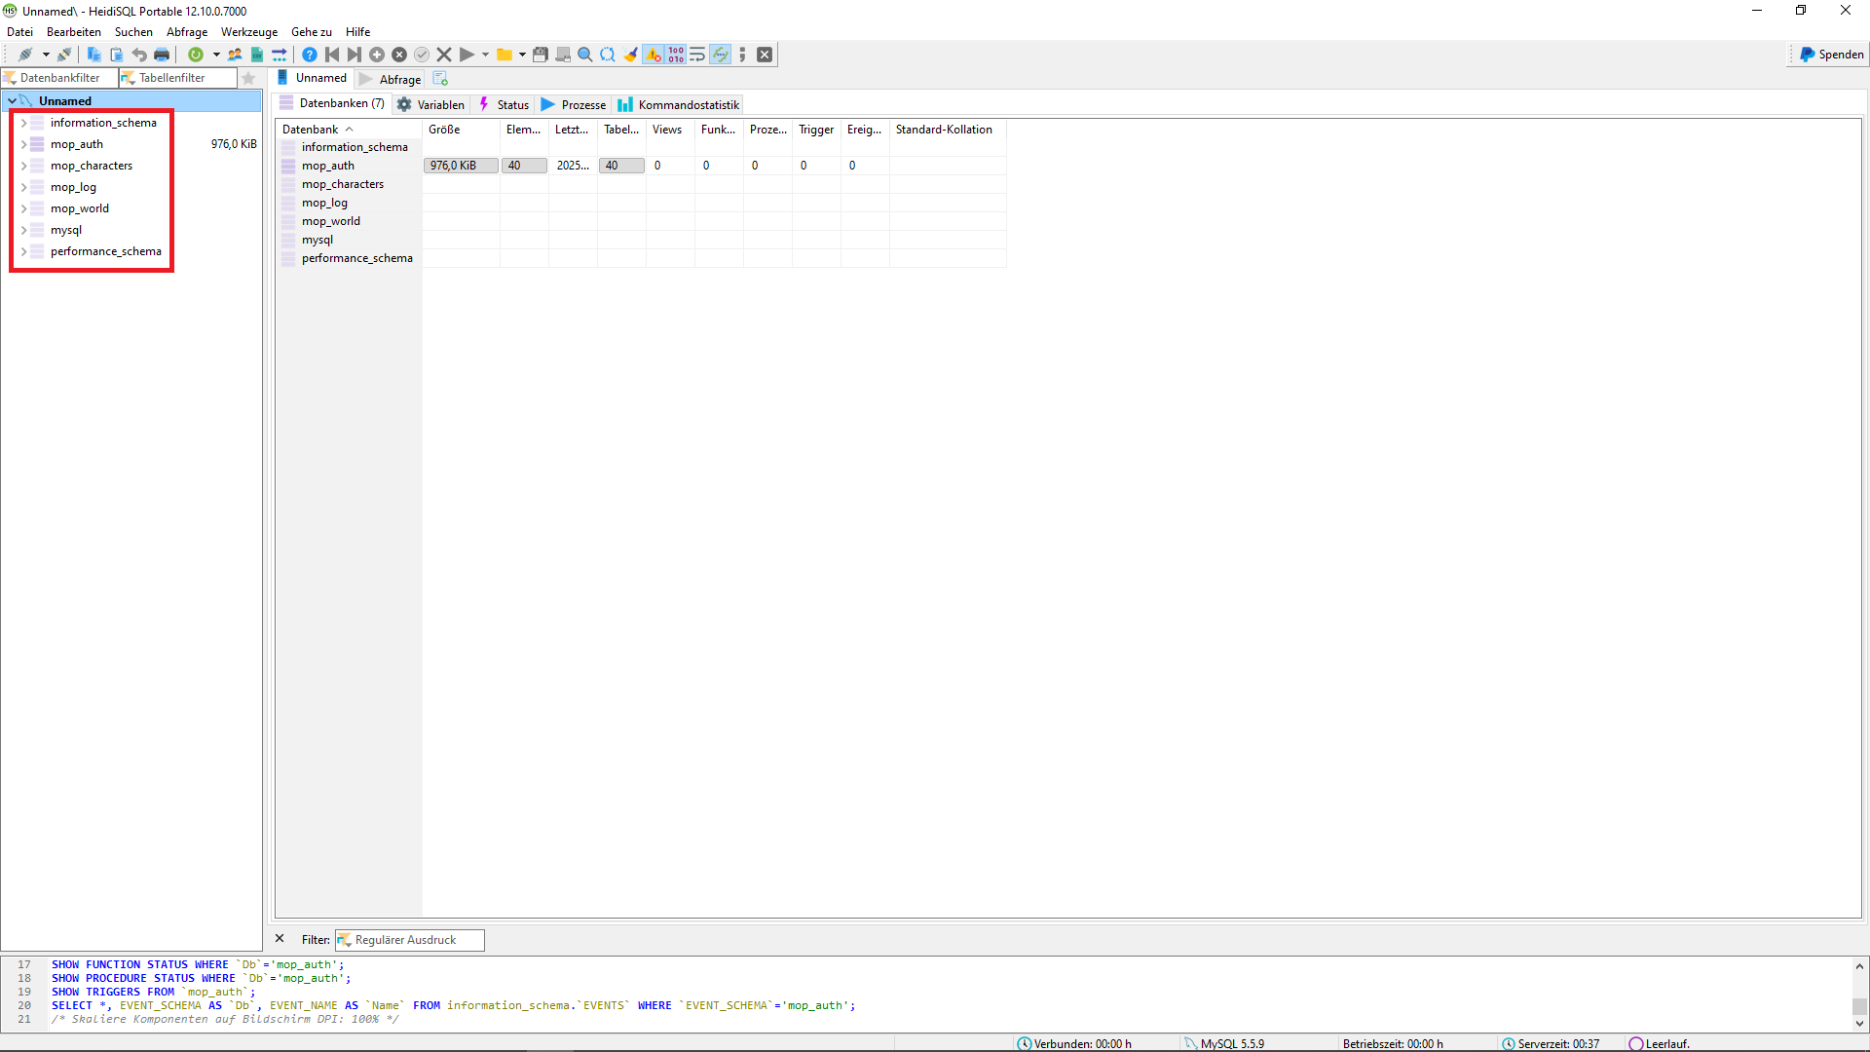
Task: Expand performance_schema in the tree
Action: point(23,251)
